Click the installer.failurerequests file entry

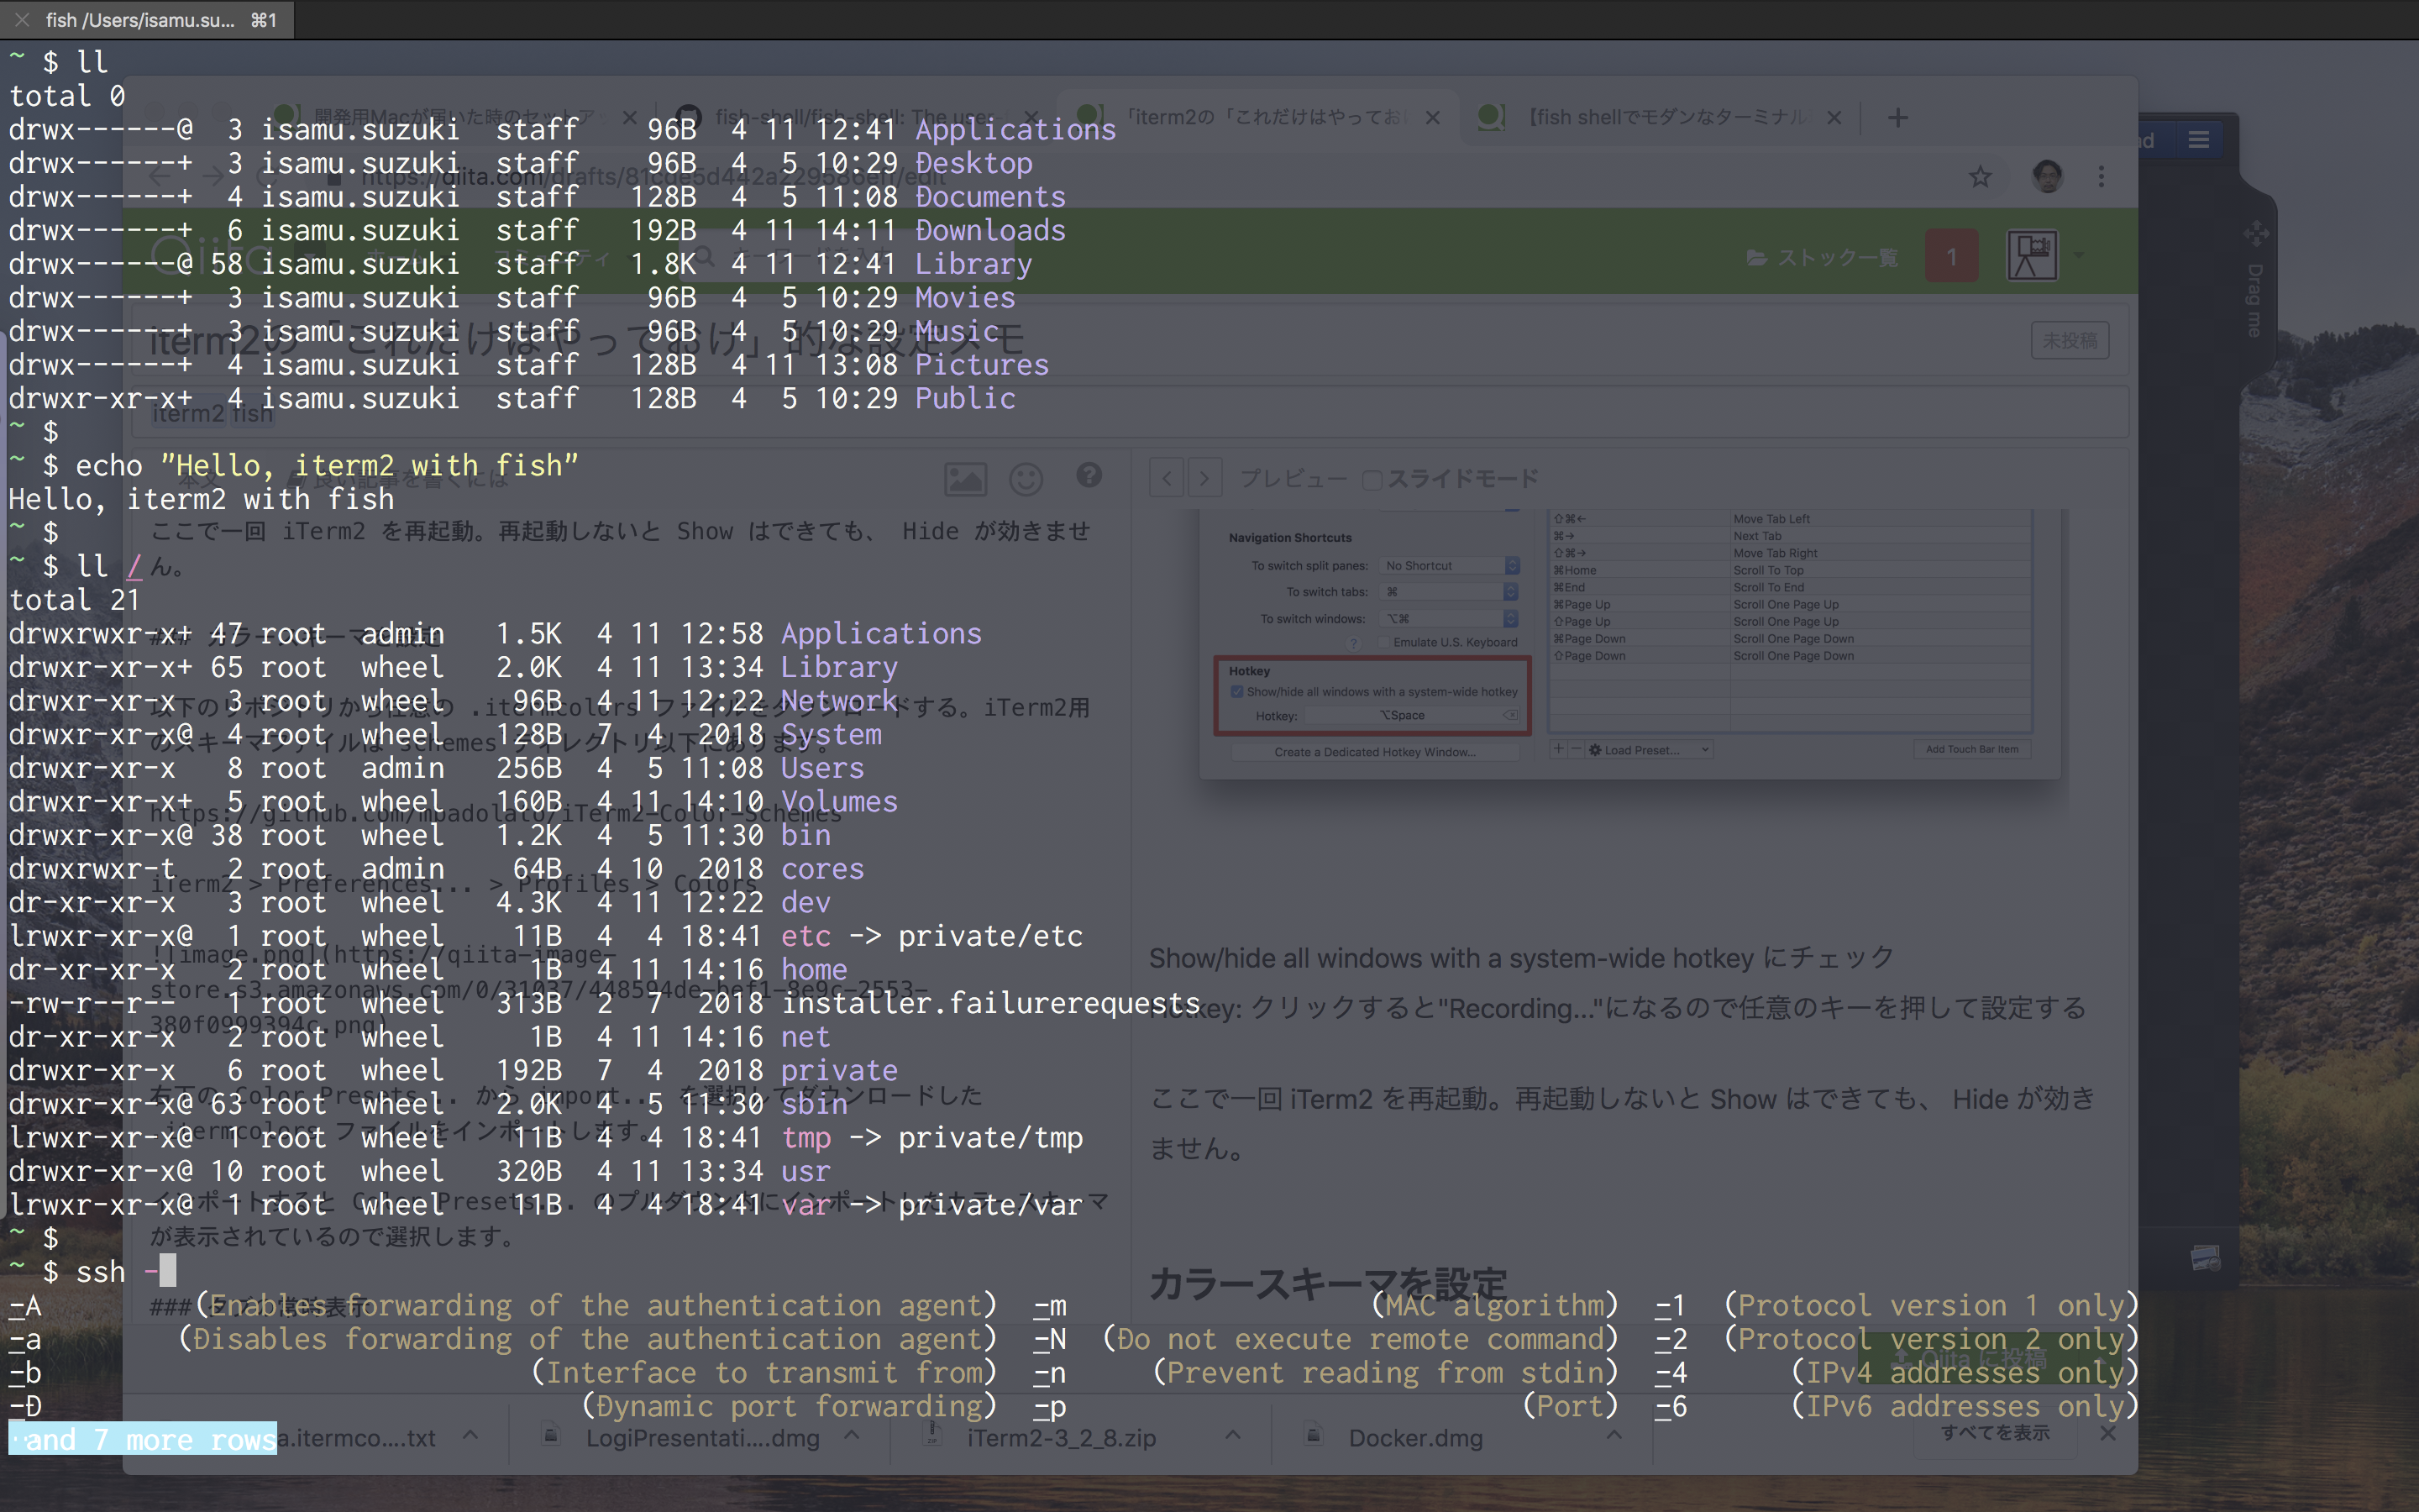click(x=989, y=1003)
